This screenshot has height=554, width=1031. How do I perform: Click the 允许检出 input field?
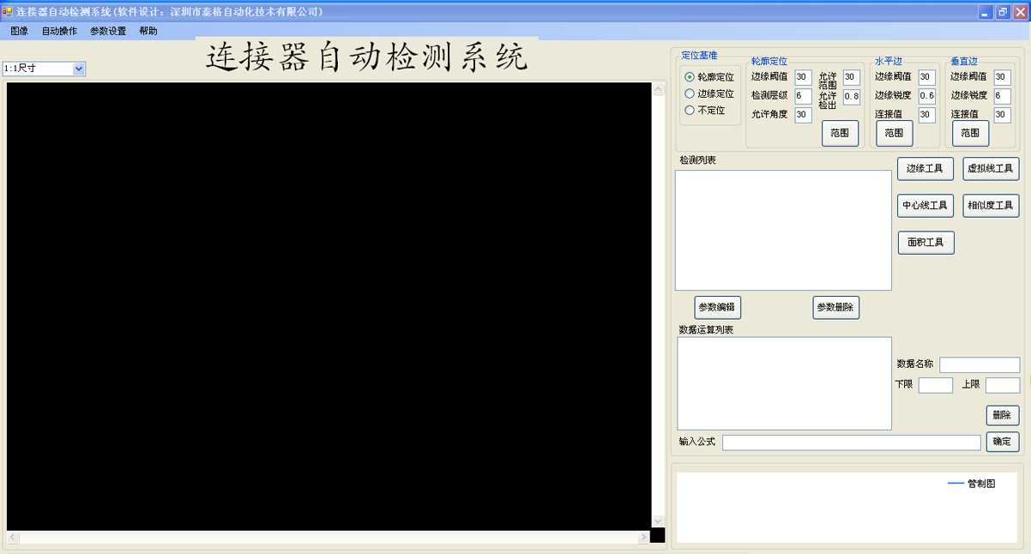[x=851, y=97]
